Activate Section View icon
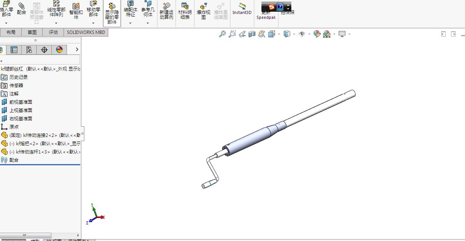The height and width of the screenshot is (241, 465). 252,34
